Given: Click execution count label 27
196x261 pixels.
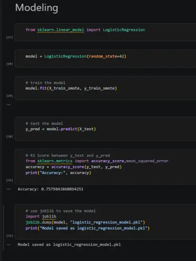Looking at the screenshot, I should (x=9, y=37).
